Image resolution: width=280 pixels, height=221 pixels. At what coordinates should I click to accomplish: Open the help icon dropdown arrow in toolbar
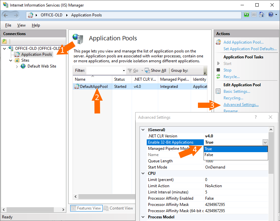(276, 15)
